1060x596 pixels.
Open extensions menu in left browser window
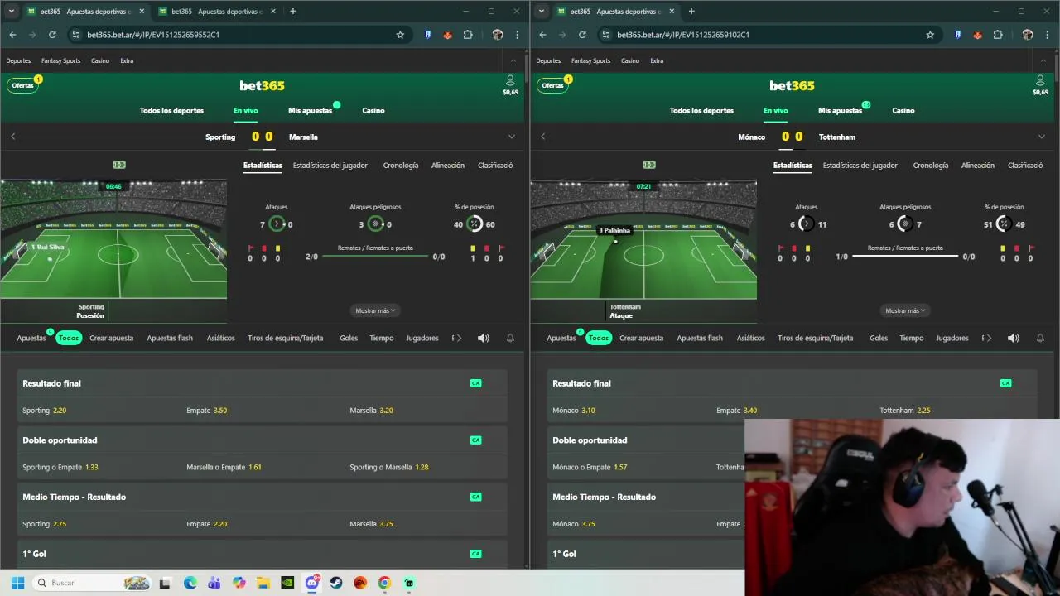[468, 35]
